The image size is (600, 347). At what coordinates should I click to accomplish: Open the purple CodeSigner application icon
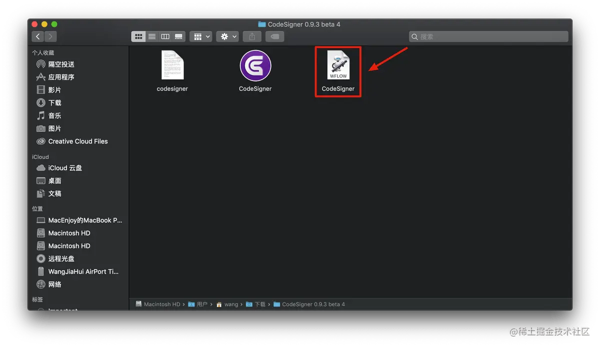(x=255, y=65)
